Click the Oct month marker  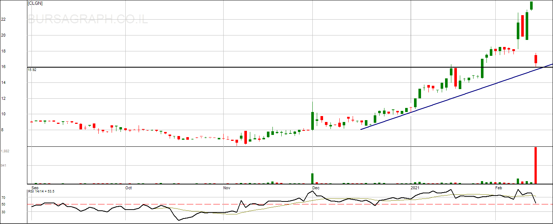(x=129, y=188)
